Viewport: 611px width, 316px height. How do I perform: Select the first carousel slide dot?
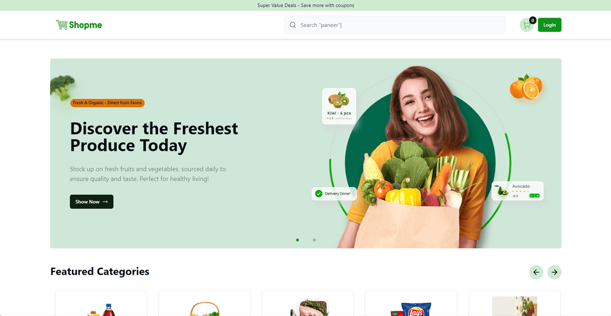click(x=298, y=240)
